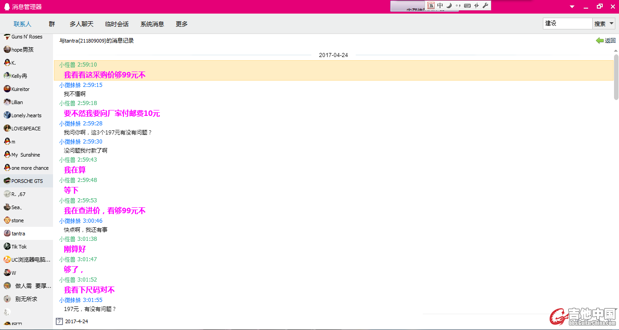Screen dimensions: 619x330
Task: Switch to the 多人聊天 tab
Action: [x=82, y=24]
